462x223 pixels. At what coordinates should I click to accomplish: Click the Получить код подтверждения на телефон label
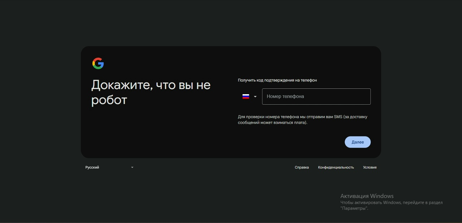pyautogui.click(x=277, y=80)
